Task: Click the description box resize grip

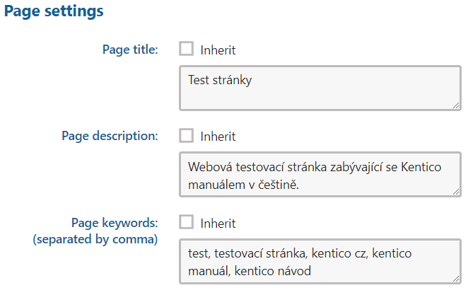Action: tap(455, 191)
